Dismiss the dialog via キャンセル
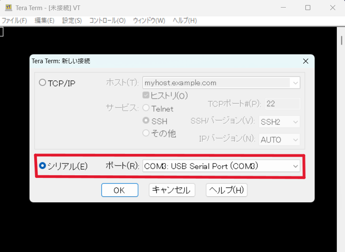 click(172, 190)
